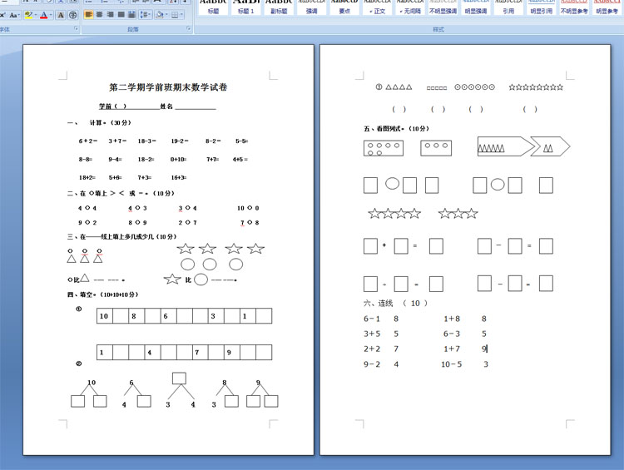Click the problem 6+2= in the document
This screenshot has width=624, height=470.
pos(88,141)
